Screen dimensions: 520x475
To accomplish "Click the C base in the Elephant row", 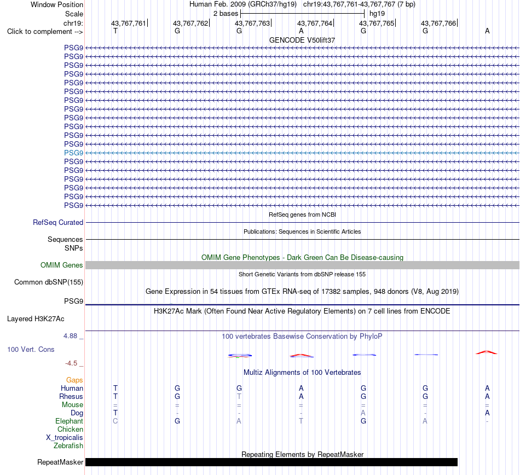I will point(115,421).
